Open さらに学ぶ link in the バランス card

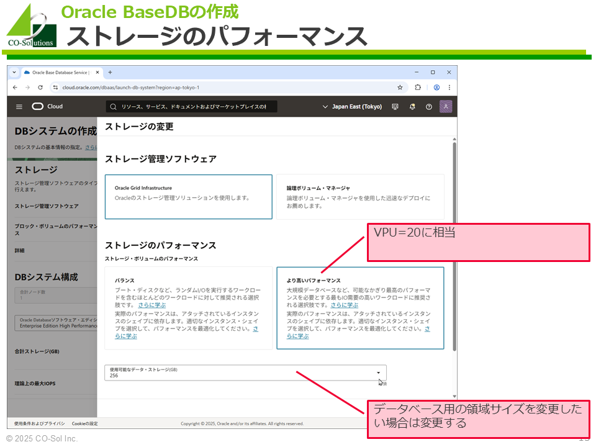151,305
